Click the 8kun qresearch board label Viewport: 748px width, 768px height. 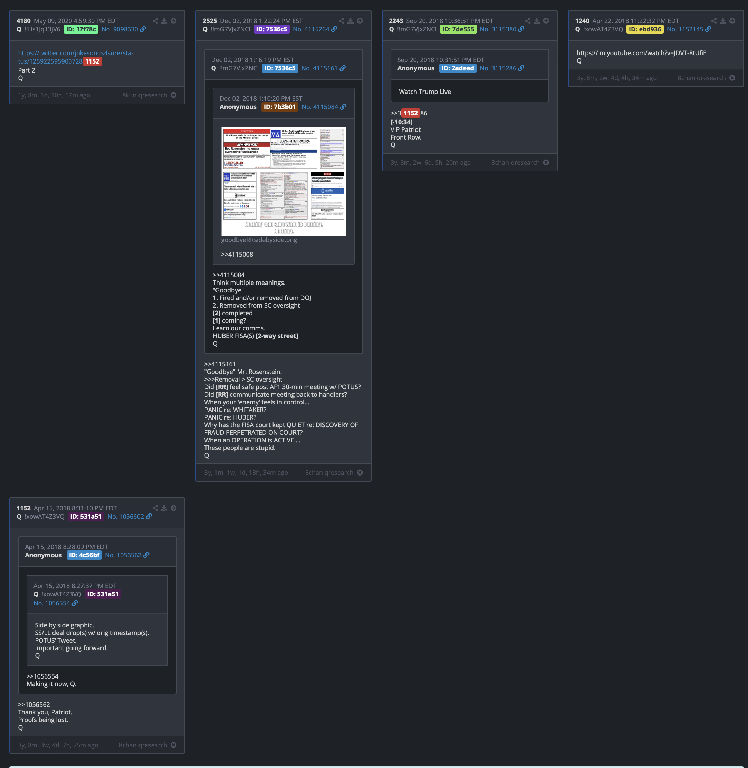coord(145,95)
